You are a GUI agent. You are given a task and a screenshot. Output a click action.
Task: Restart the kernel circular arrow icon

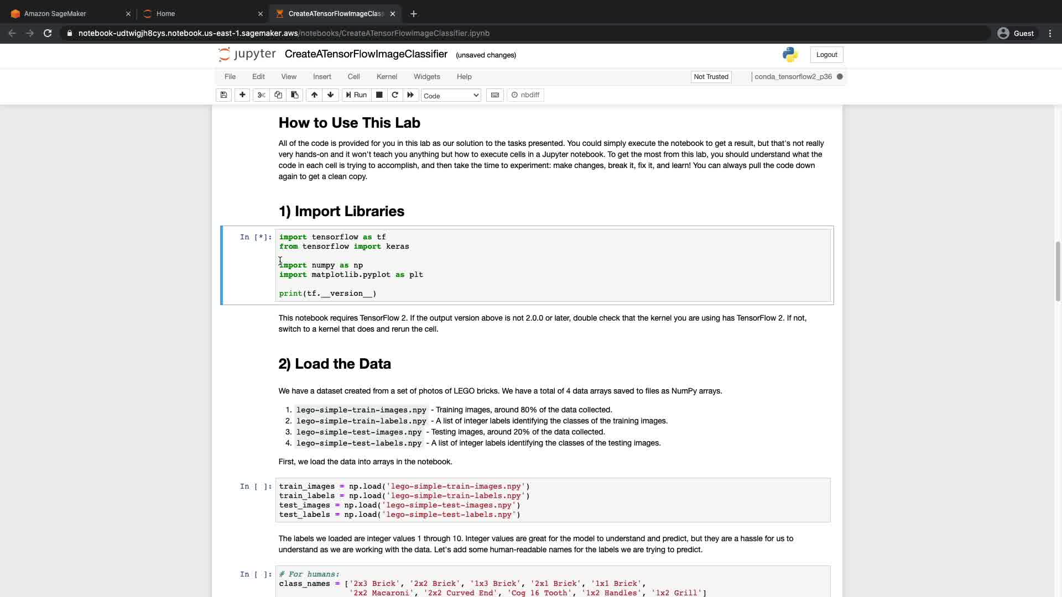395,95
